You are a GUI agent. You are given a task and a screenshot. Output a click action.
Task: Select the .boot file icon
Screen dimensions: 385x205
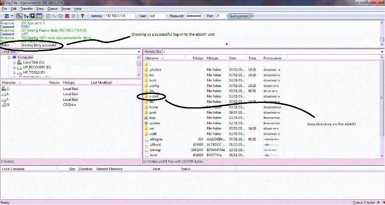tap(146, 155)
